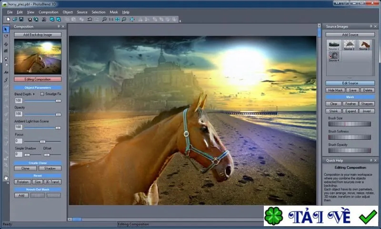Screen dimensions: 381x229
Task: Select the light bulb lighting tool
Action: click(6, 58)
